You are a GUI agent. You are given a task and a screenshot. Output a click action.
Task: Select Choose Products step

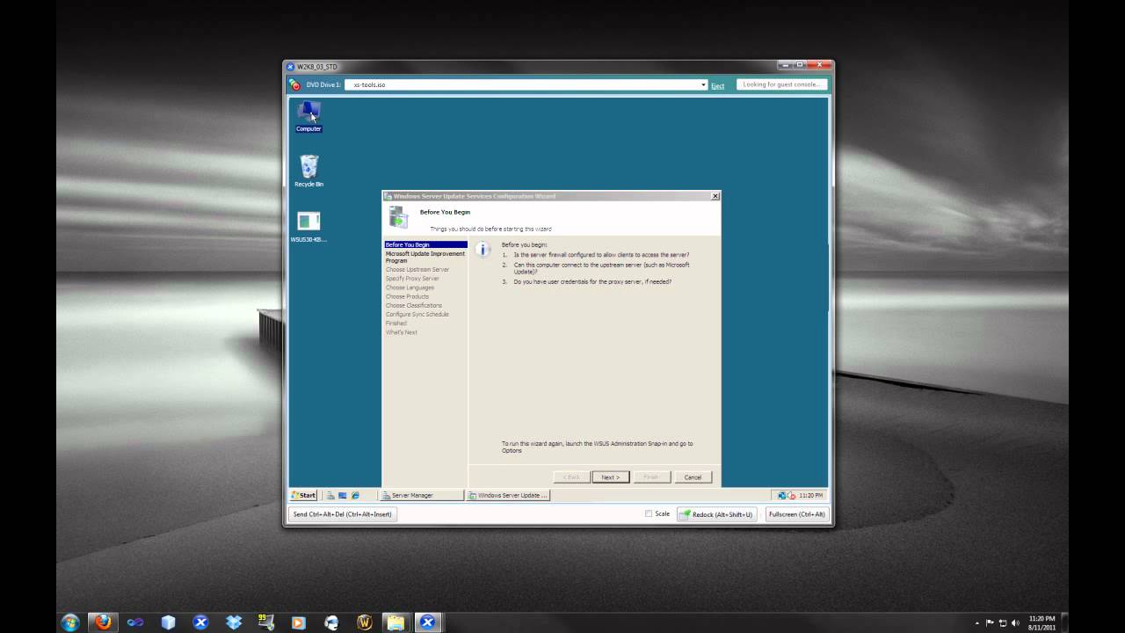tap(407, 296)
